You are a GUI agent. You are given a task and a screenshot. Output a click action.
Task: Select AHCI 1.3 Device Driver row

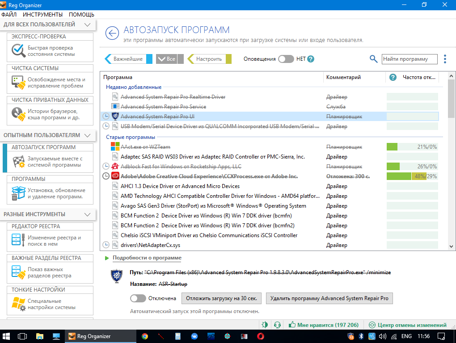point(269,186)
